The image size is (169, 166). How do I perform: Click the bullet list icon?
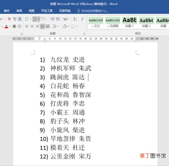click(27, 19)
